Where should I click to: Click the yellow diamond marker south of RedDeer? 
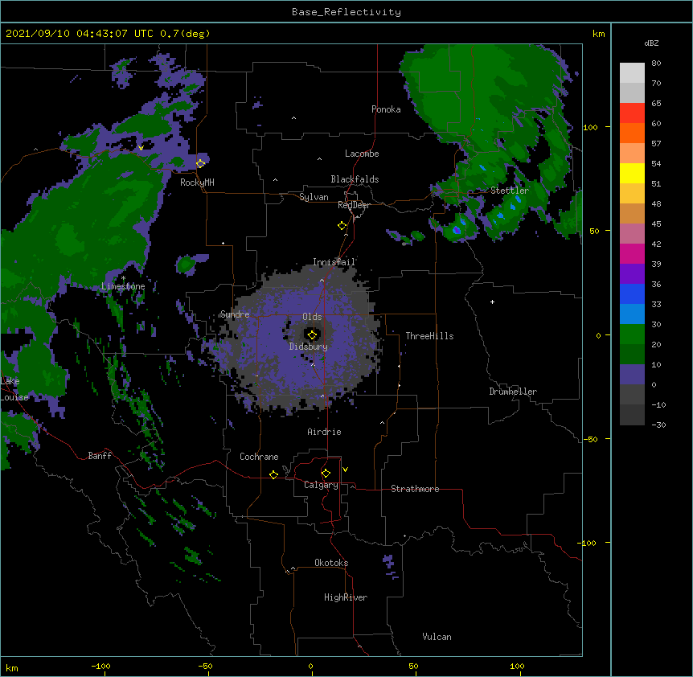342,225
